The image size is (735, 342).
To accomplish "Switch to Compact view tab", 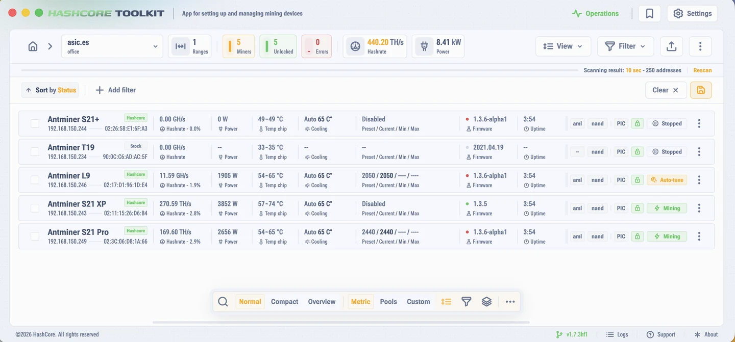I will (x=284, y=302).
